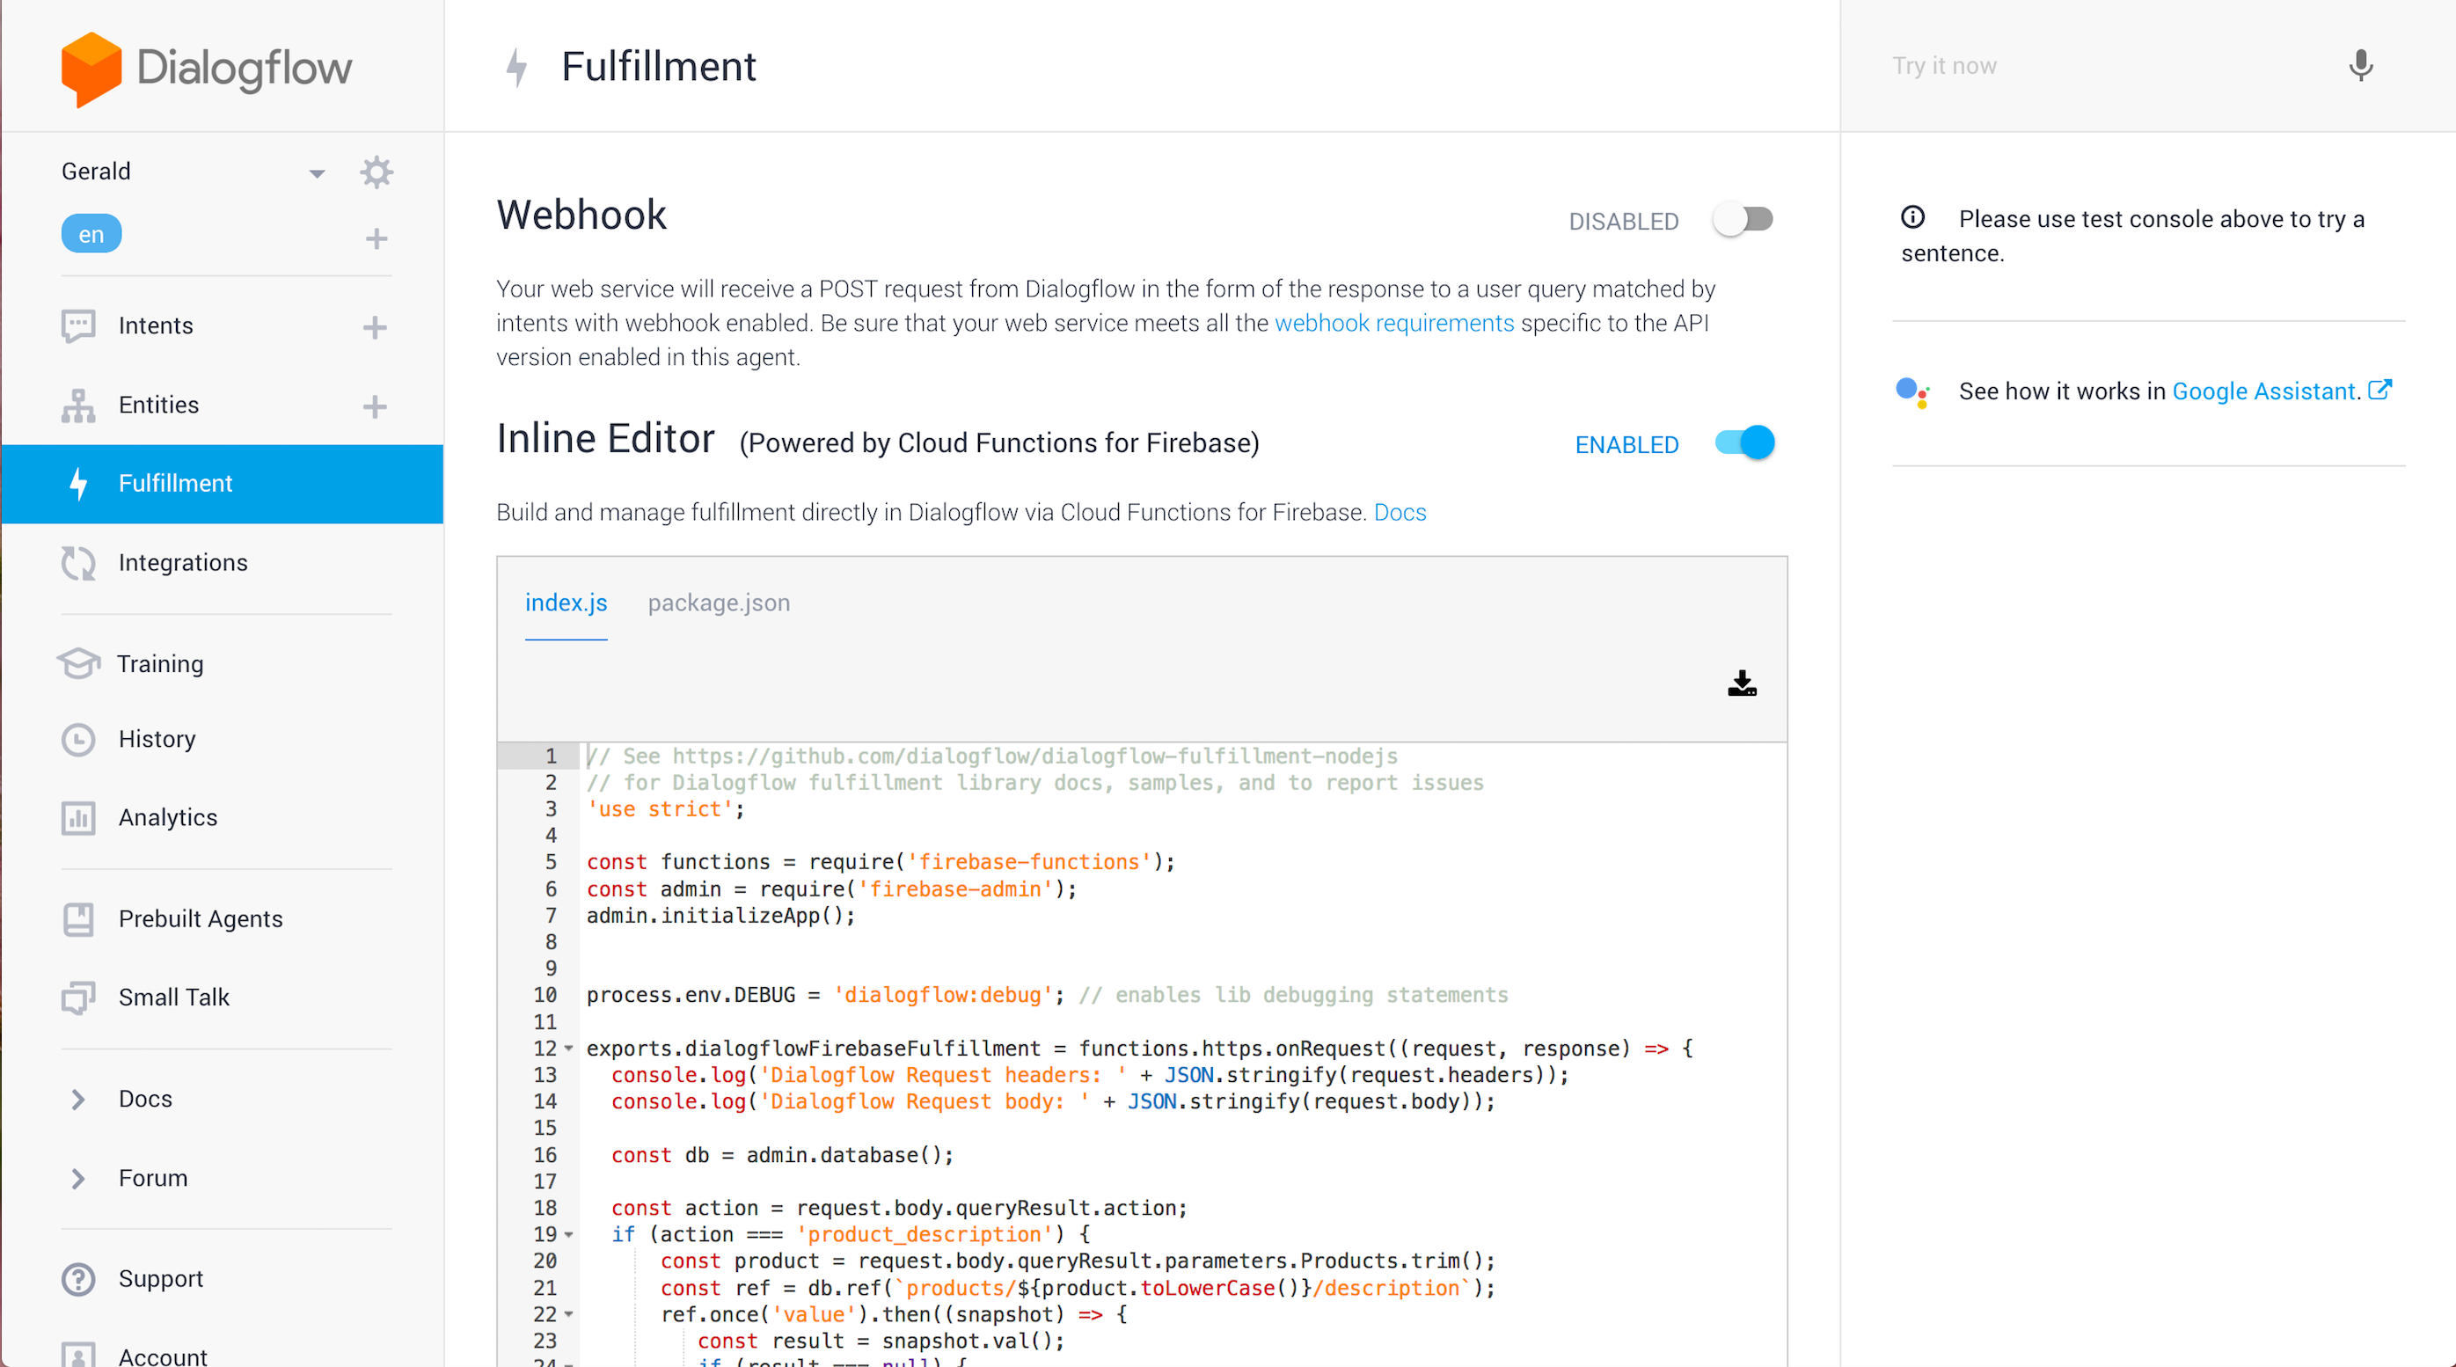Click the History clock icon

(78, 740)
